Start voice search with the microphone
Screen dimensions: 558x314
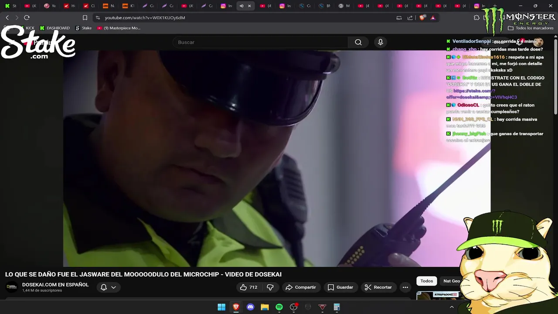(381, 42)
